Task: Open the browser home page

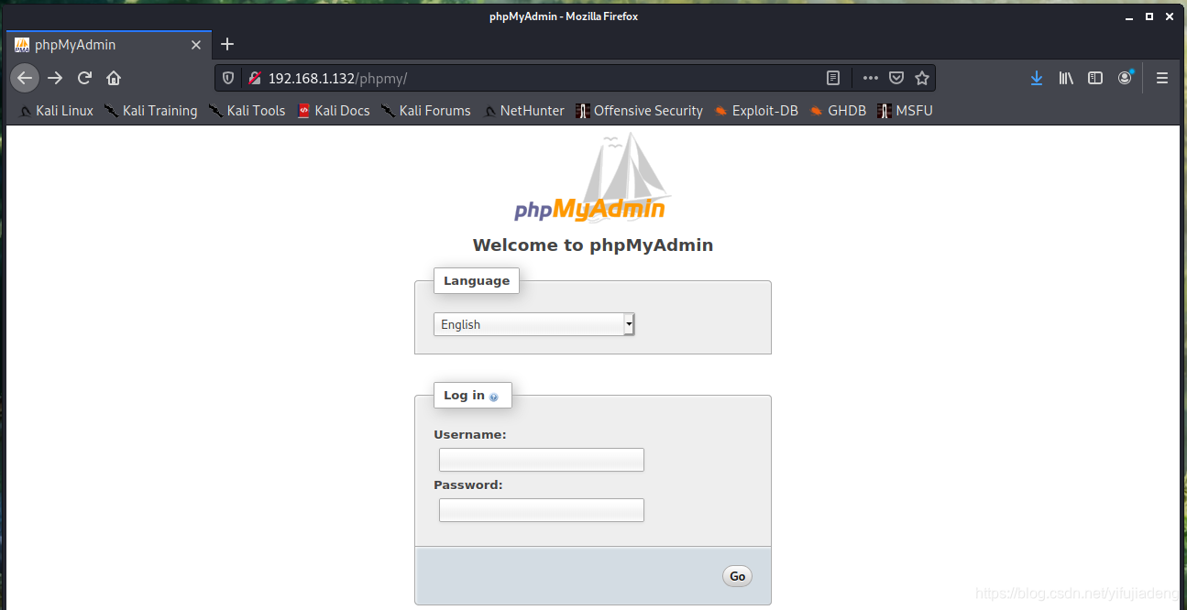Action: [114, 78]
